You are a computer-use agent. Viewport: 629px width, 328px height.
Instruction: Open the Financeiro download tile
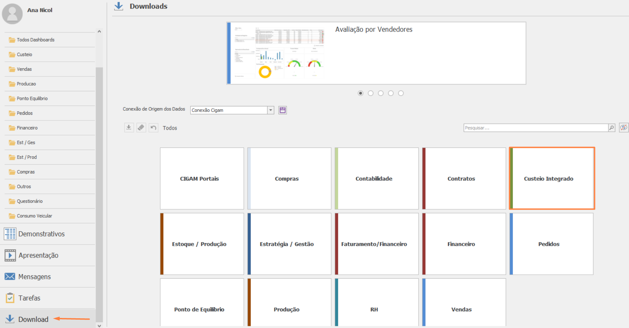(464, 244)
